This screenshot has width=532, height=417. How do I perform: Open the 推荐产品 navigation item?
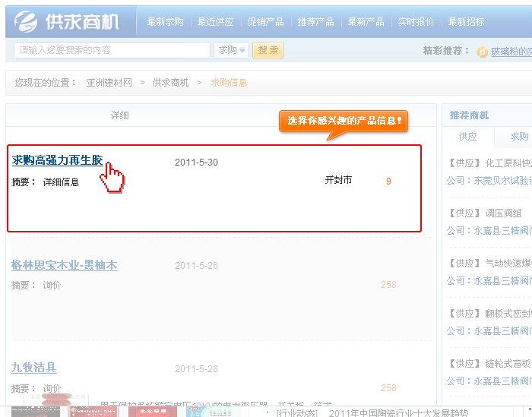click(315, 22)
